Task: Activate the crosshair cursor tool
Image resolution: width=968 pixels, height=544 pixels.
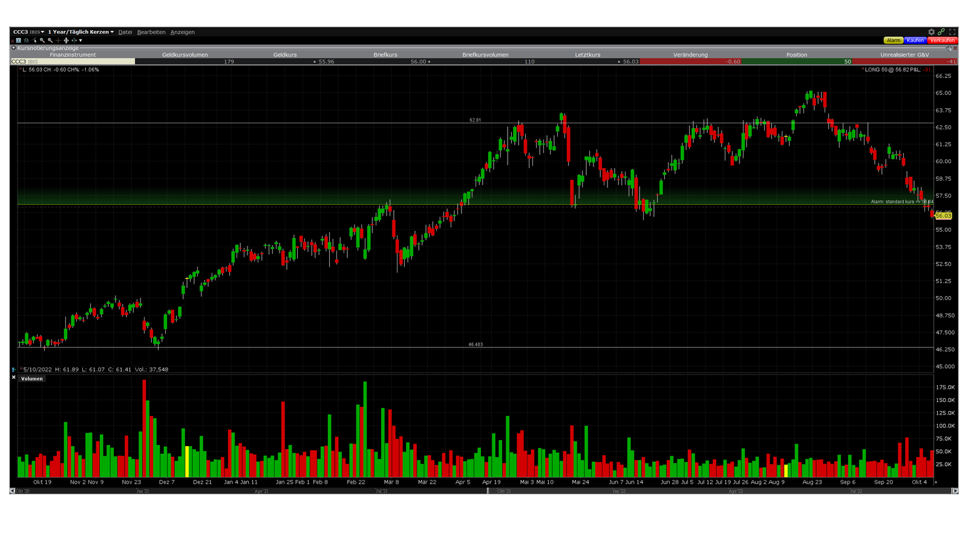Action: click(58, 40)
